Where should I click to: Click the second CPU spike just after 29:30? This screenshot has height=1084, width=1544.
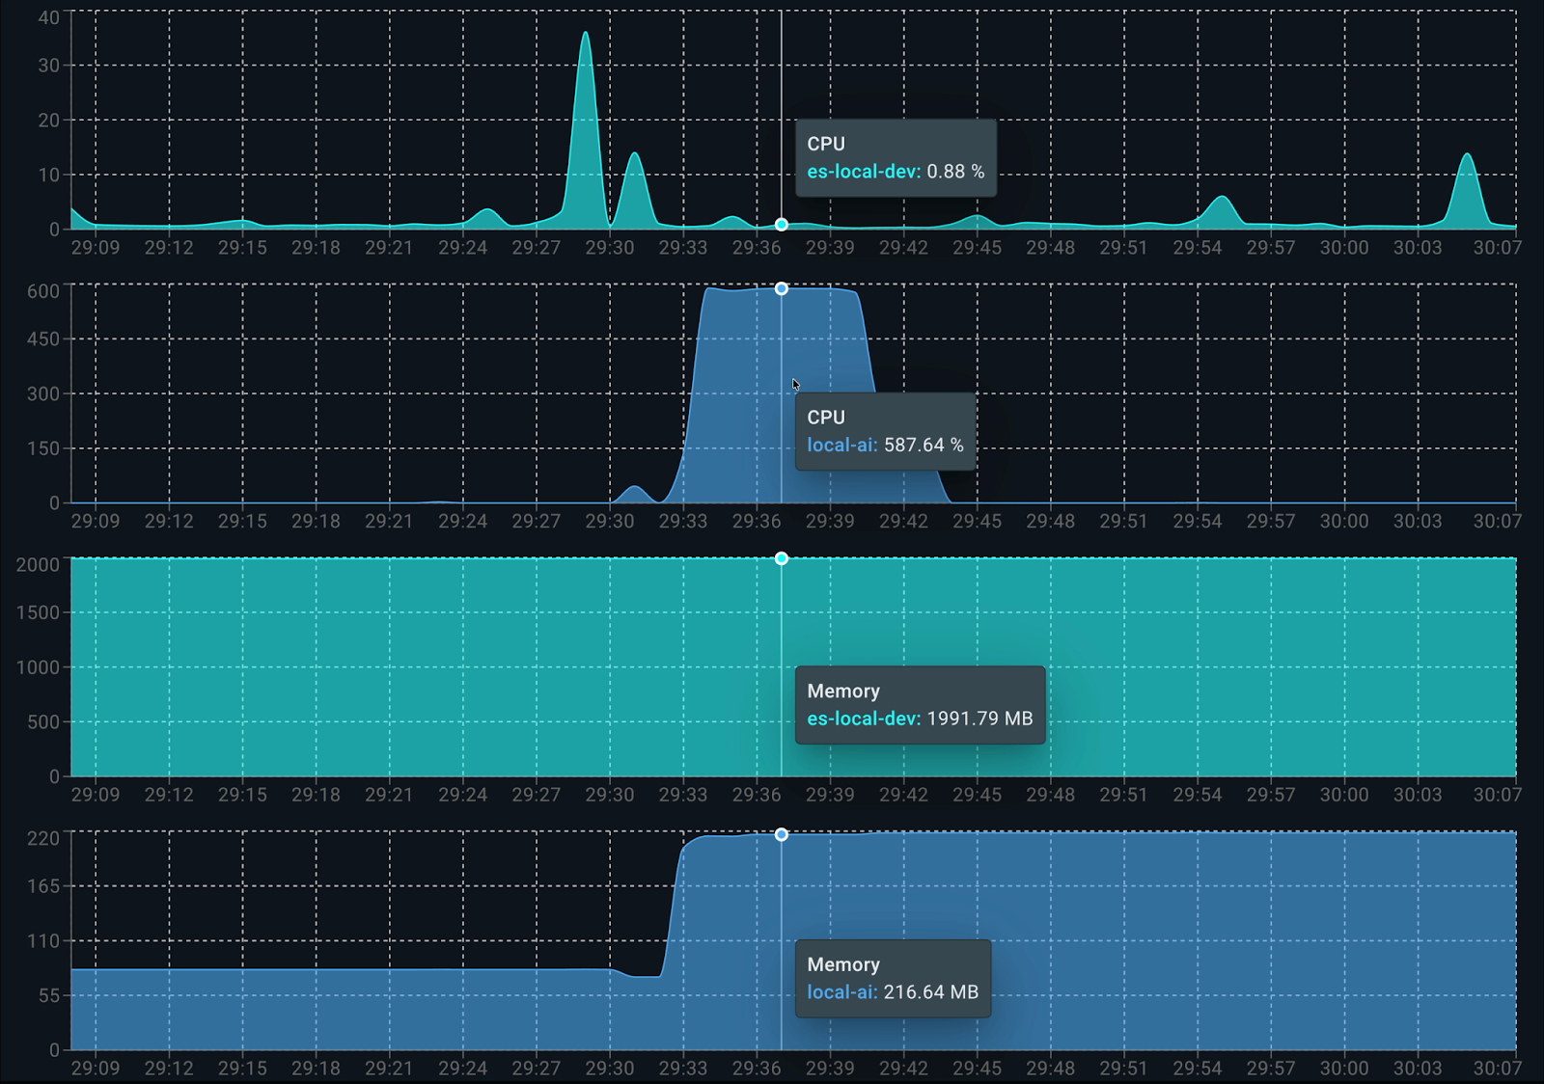(x=634, y=154)
